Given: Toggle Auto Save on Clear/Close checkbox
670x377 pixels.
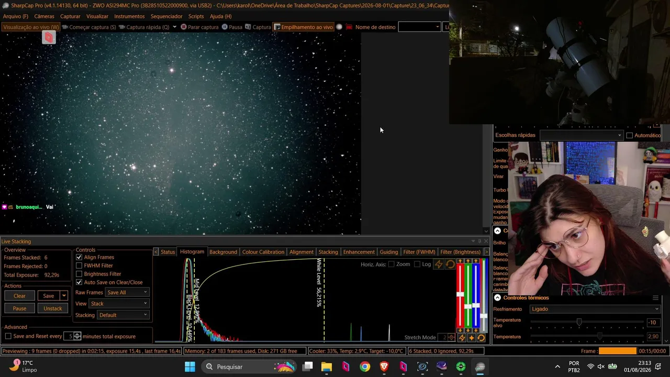Looking at the screenshot, I should [x=79, y=282].
